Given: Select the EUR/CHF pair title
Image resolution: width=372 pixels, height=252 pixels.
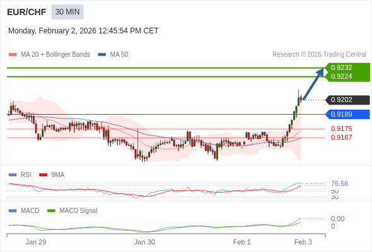Looking at the screenshot, I should pyautogui.click(x=26, y=12).
